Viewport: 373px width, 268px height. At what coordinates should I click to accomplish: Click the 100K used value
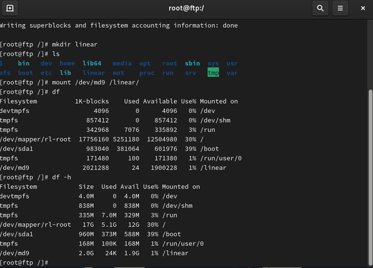coord(109,243)
